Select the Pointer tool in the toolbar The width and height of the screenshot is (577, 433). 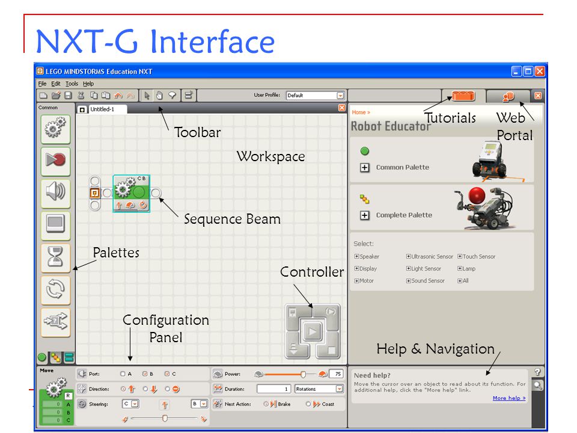point(147,96)
